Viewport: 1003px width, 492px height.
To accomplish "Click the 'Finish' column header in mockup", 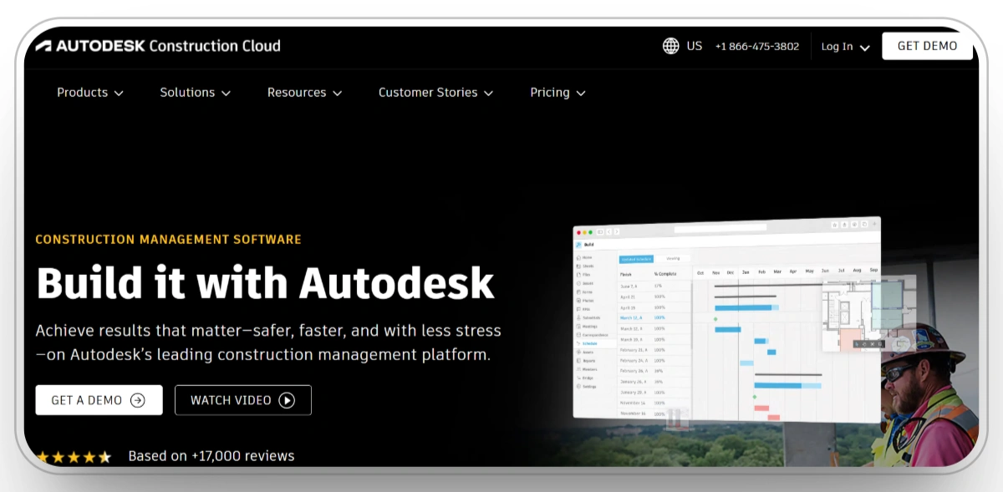I will click(626, 274).
